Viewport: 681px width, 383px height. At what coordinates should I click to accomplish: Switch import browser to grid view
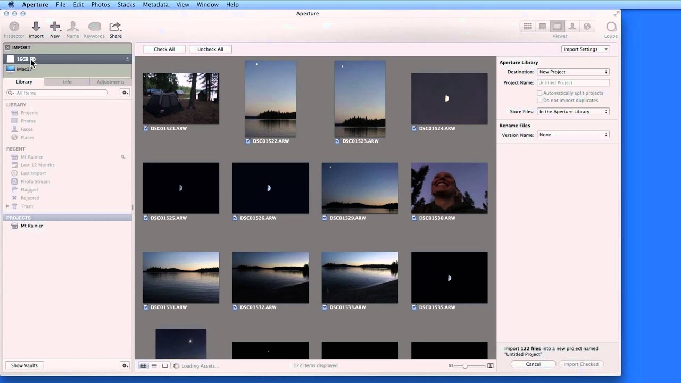[x=143, y=365]
